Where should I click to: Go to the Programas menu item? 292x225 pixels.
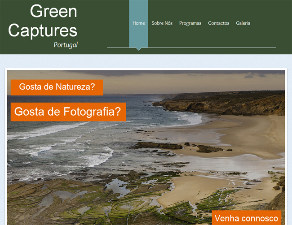(x=190, y=23)
